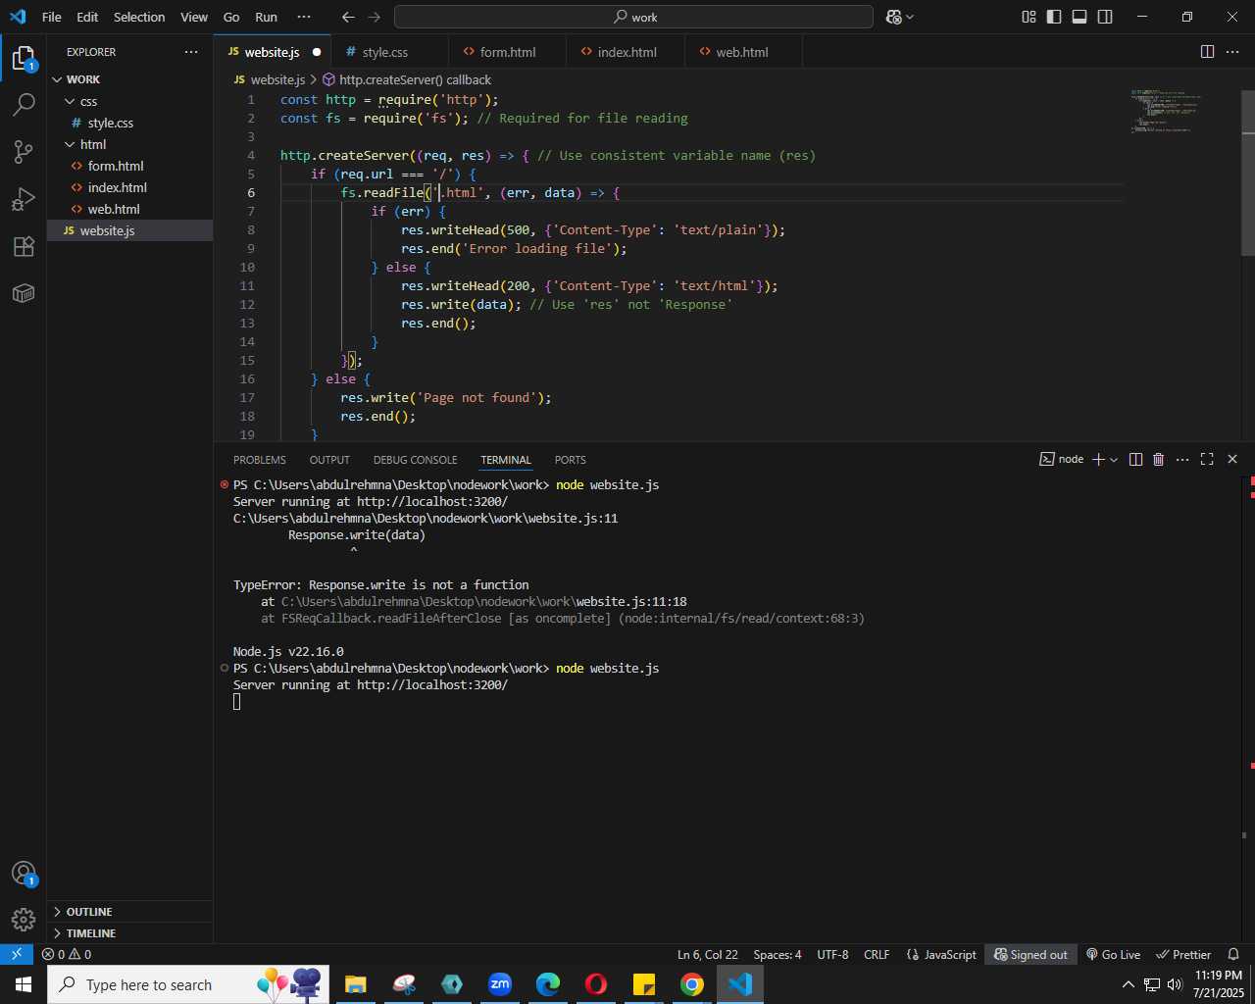Click Signed out status bar button

pyautogui.click(x=1031, y=954)
